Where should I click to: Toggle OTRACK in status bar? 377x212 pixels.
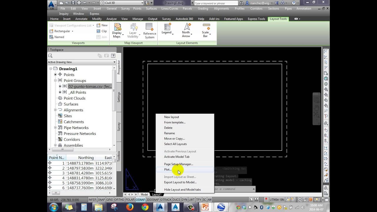(166, 200)
